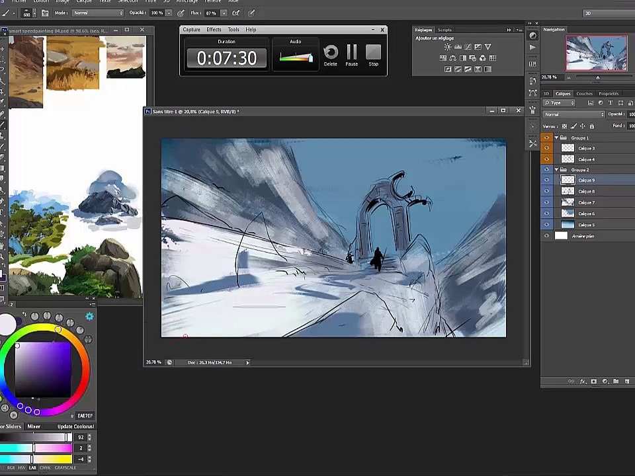Lock transparent pixels in Verrou row
The width and height of the screenshot is (635, 476).
pyautogui.click(x=564, y=126)
